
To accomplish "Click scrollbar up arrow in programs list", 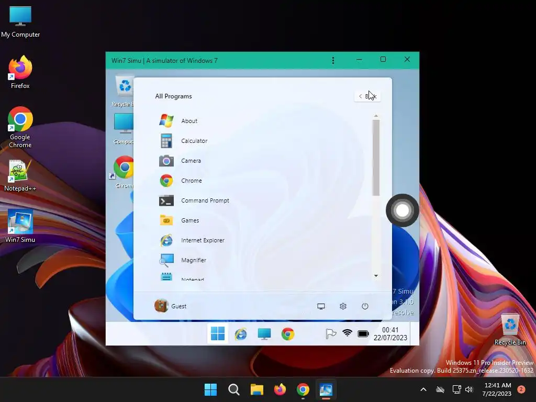I will [376, 116].
